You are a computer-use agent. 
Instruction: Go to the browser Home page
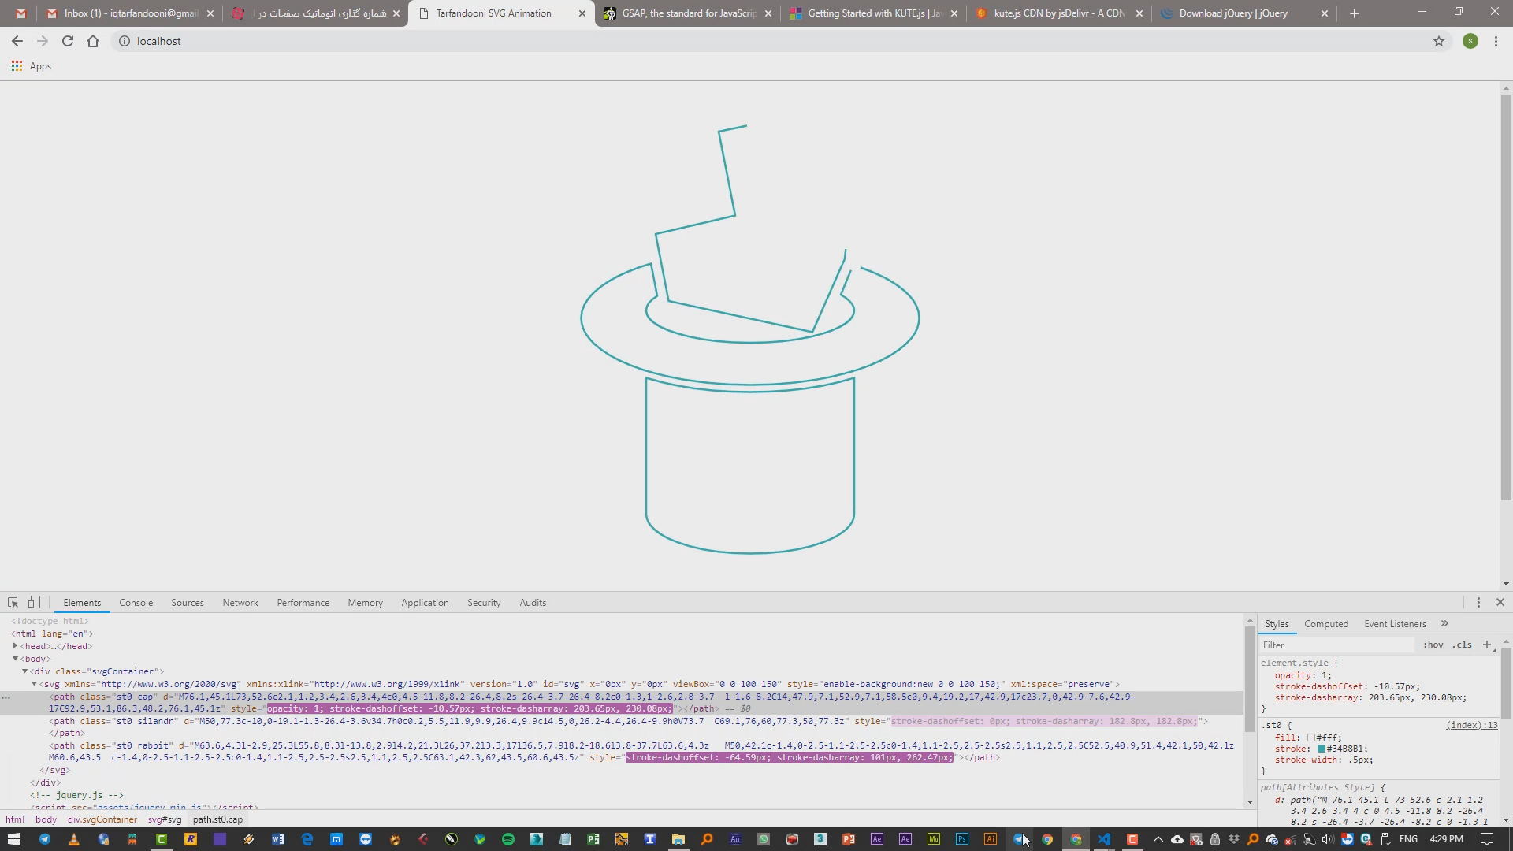[x=93, y=41]
